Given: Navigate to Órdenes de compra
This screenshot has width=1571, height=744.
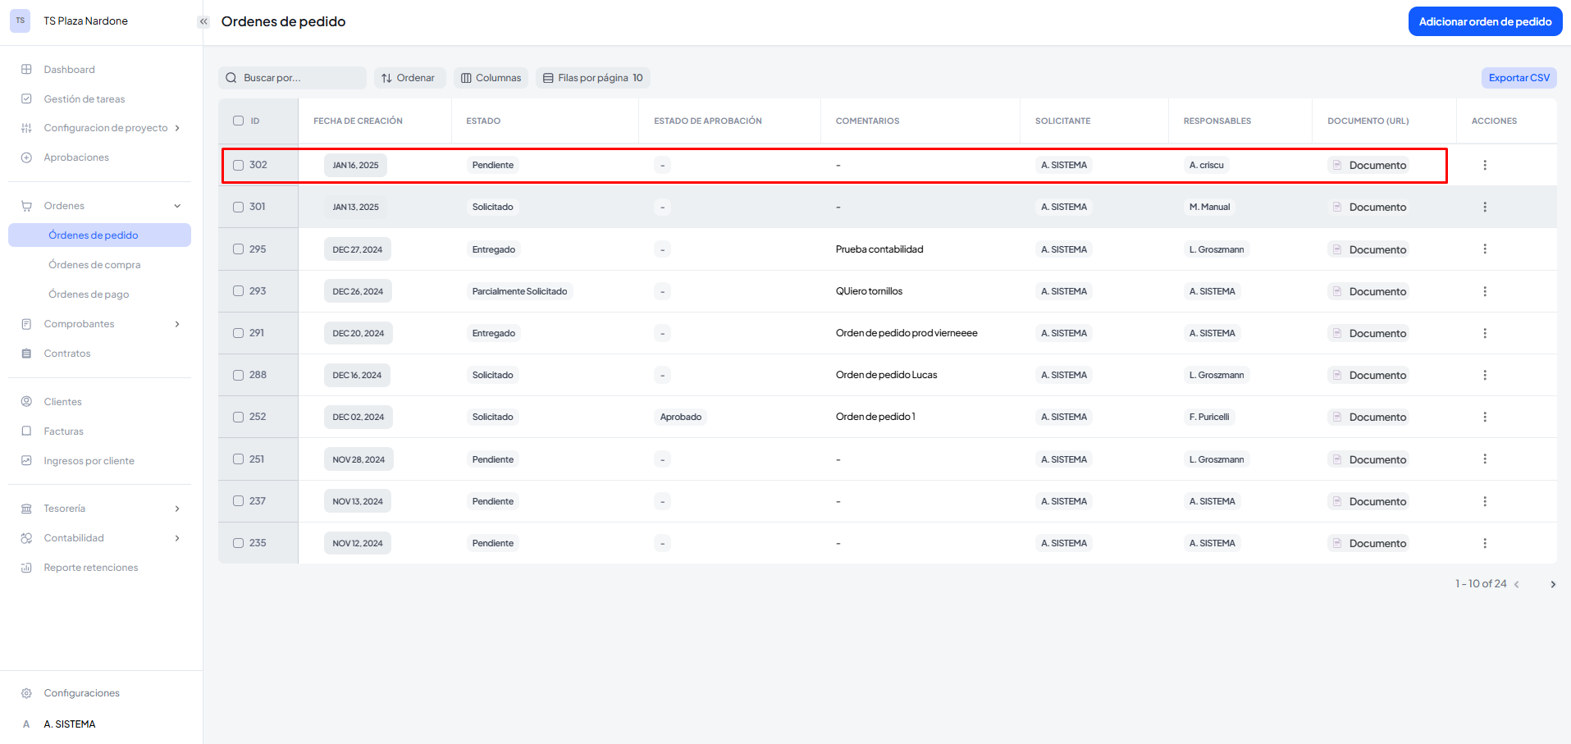Looking at the screenshot, I should [x=94, y=265].
